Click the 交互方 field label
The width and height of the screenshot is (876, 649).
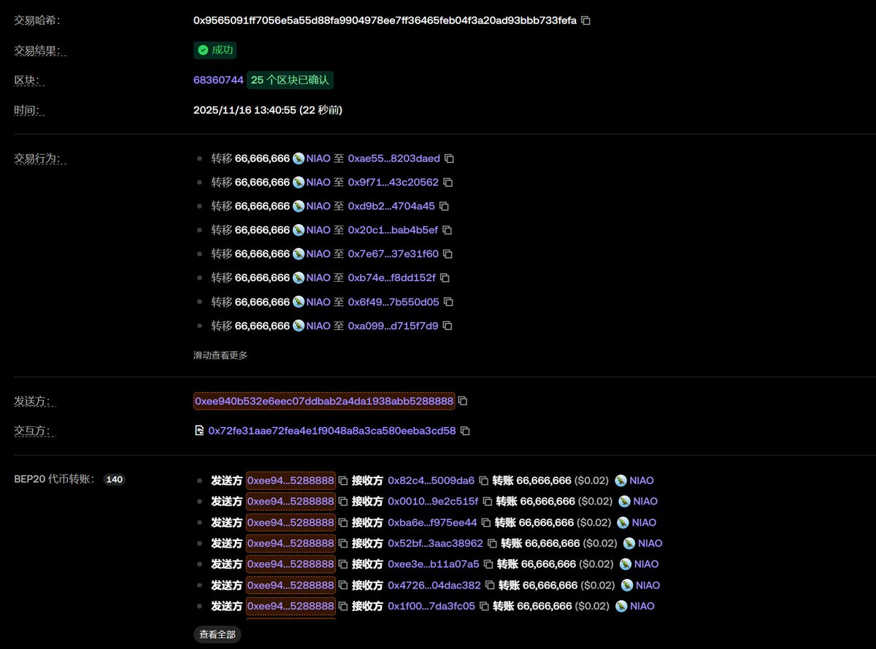[x=36, y=431]
